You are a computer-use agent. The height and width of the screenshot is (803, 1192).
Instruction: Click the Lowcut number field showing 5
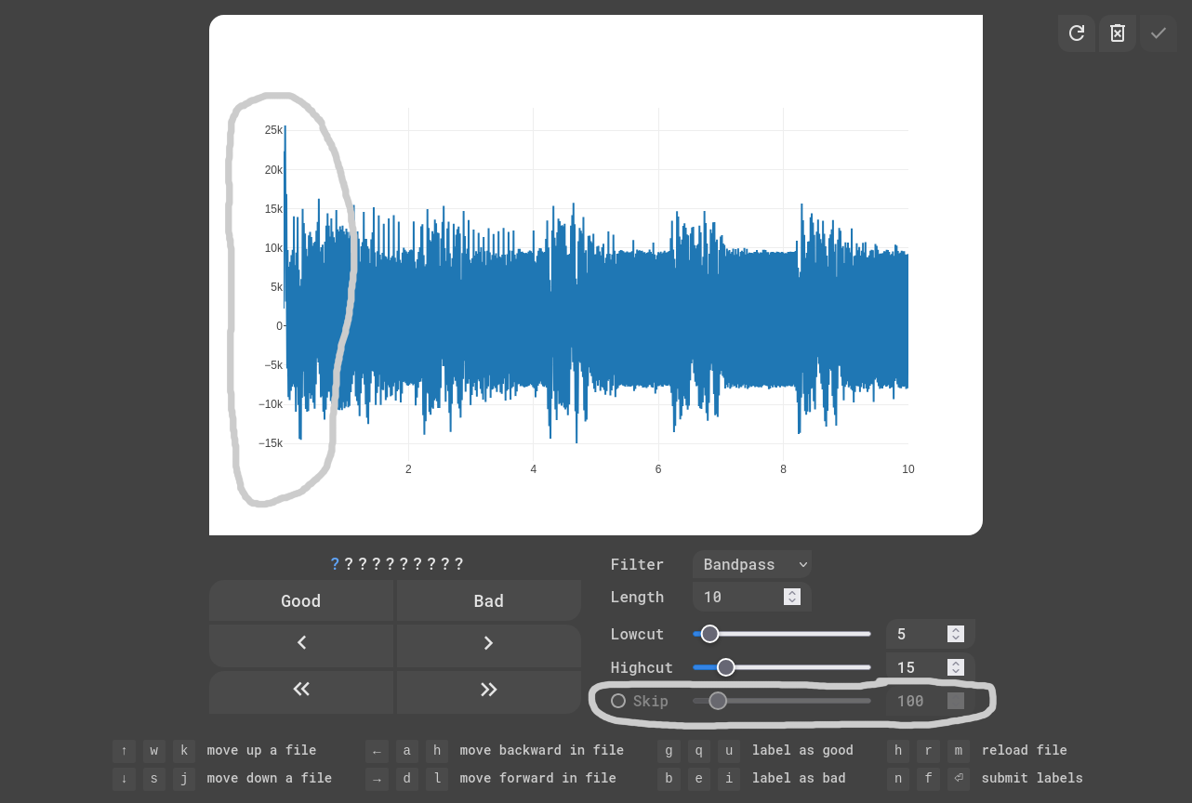coord(916,634)
